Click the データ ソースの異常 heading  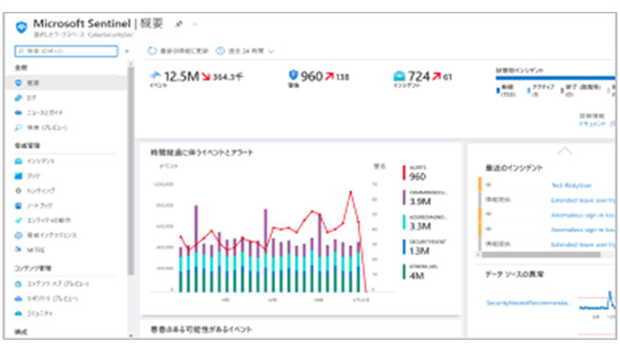coord(514,275)
